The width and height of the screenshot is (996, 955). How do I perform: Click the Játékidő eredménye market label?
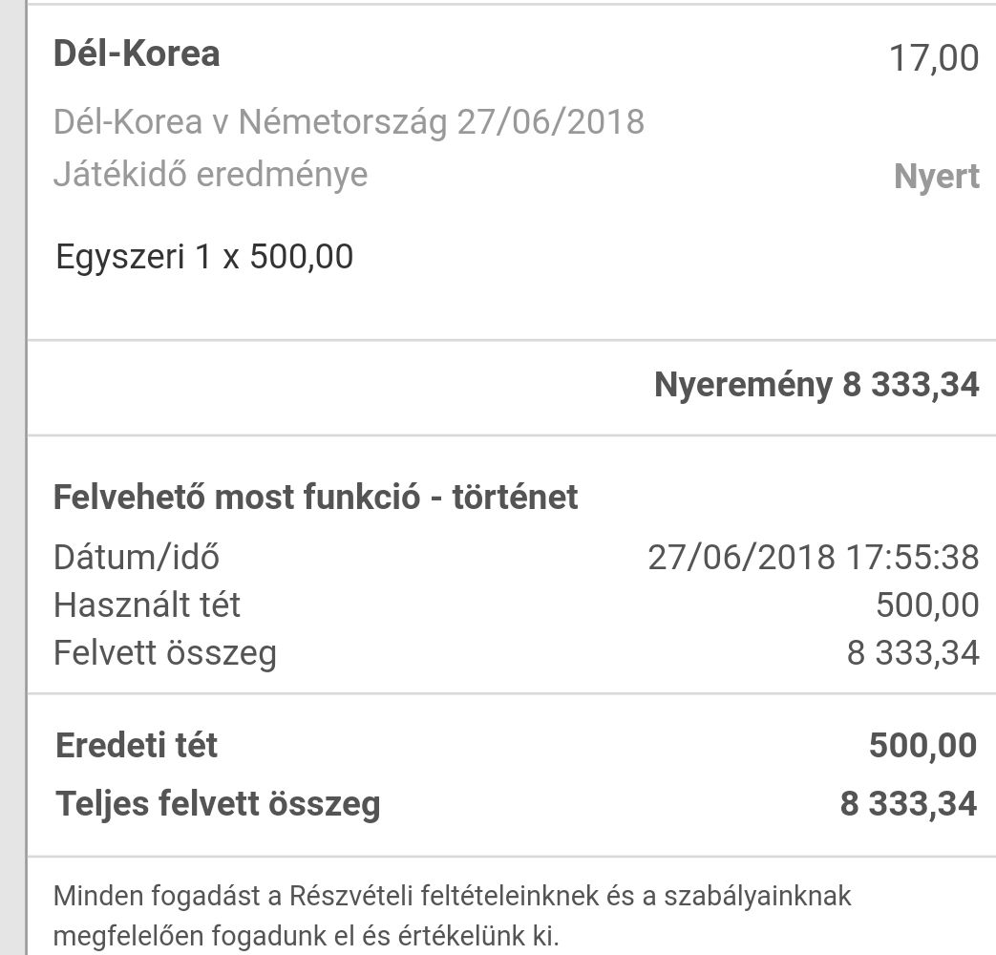coord(210,175)
